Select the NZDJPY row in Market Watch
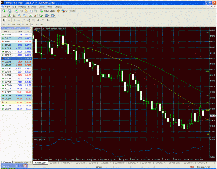The image size is (217, 169). [16, 109]
